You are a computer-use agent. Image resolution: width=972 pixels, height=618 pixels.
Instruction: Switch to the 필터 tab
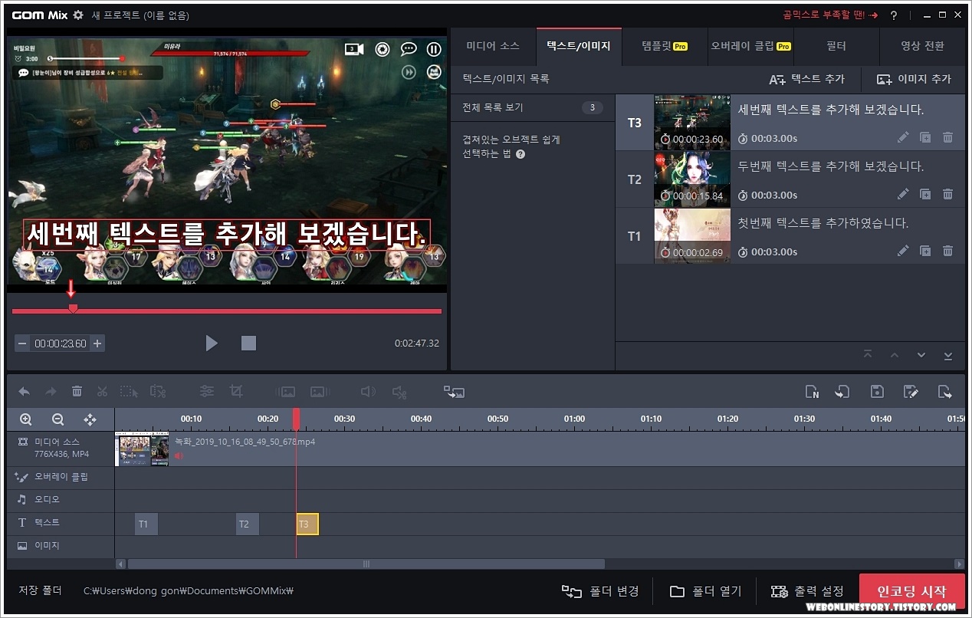[x=836, y=46]
